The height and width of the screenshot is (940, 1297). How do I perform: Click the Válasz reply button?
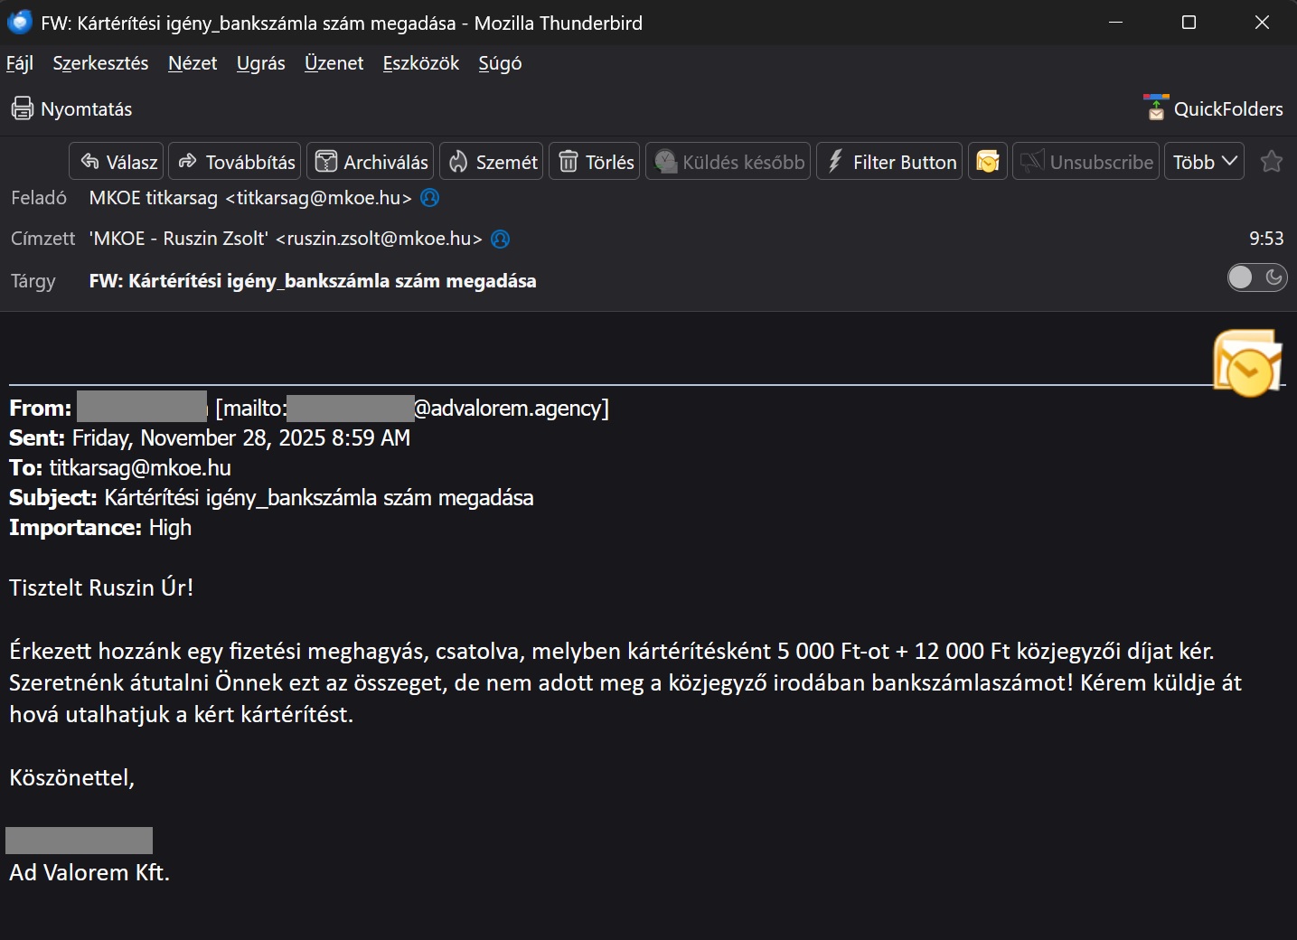click(117, 162)
